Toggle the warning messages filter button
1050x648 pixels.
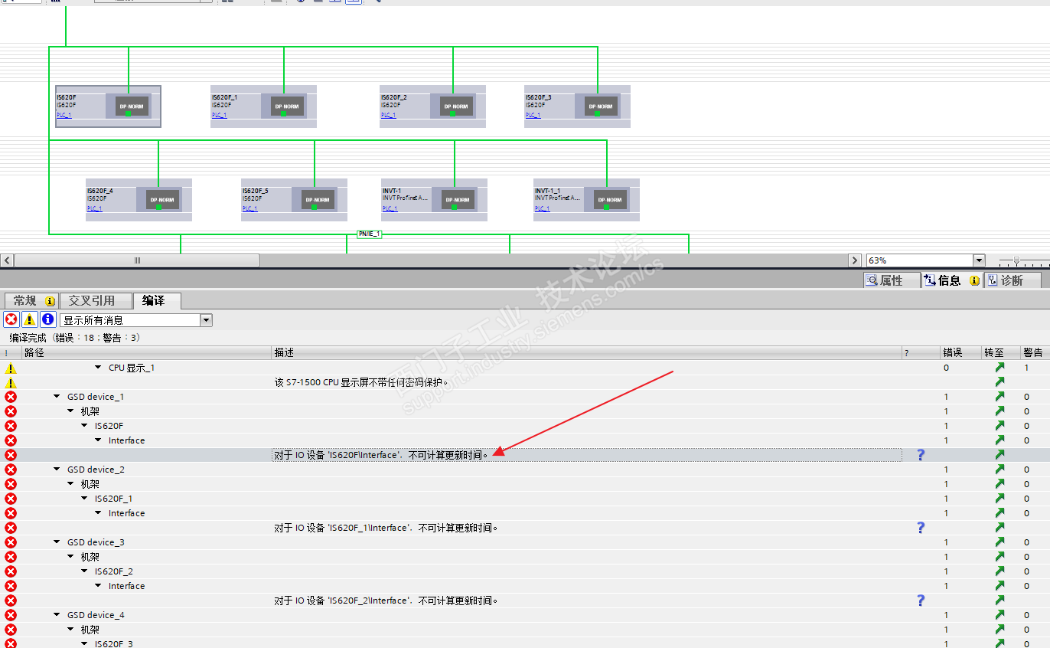coord(29,320)
